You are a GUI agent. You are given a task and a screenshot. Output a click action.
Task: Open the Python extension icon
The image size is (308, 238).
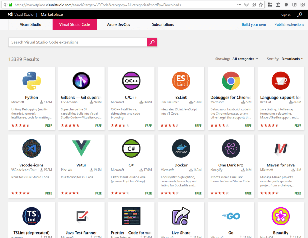(31, 81)
